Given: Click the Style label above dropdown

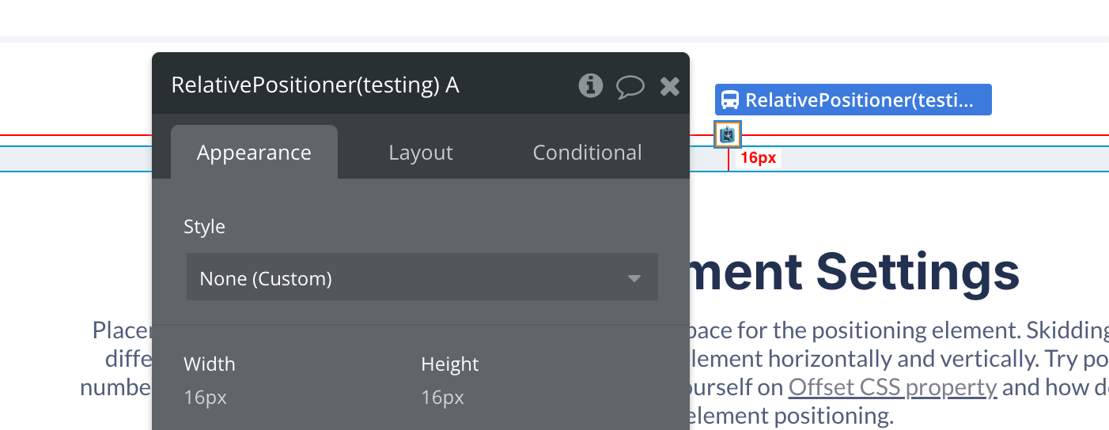Looking at the screenshot, I should [x=204, y=227].
